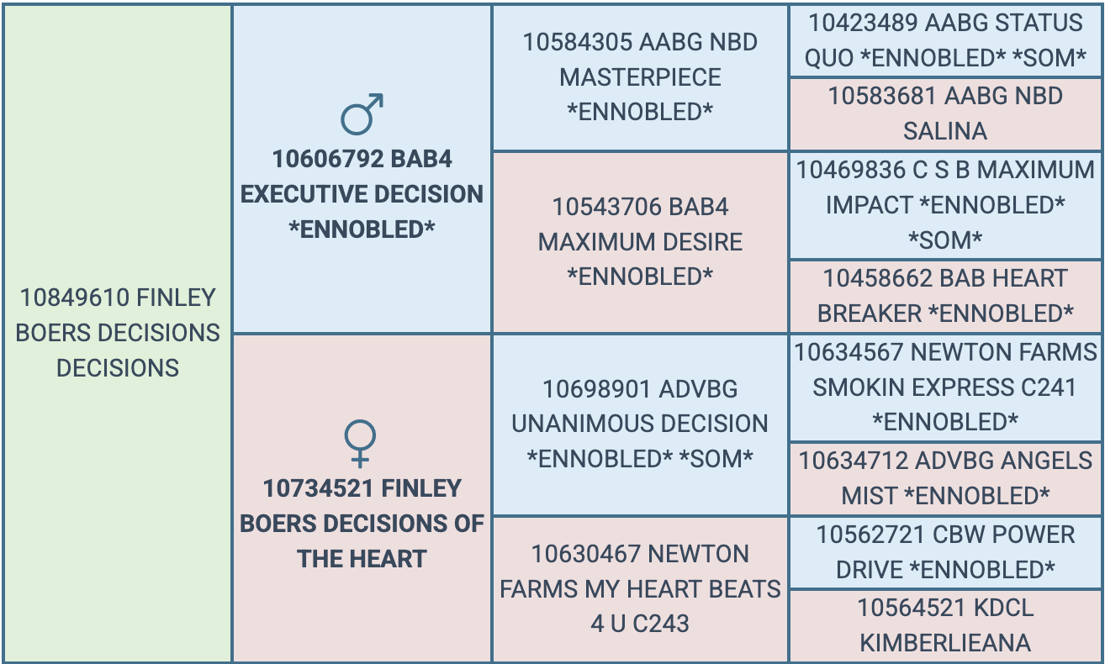This screenshot has height=664, width=1105.
Task: Click the *SOM* tag on Unanimous Decision
Action: pos(717,459)
